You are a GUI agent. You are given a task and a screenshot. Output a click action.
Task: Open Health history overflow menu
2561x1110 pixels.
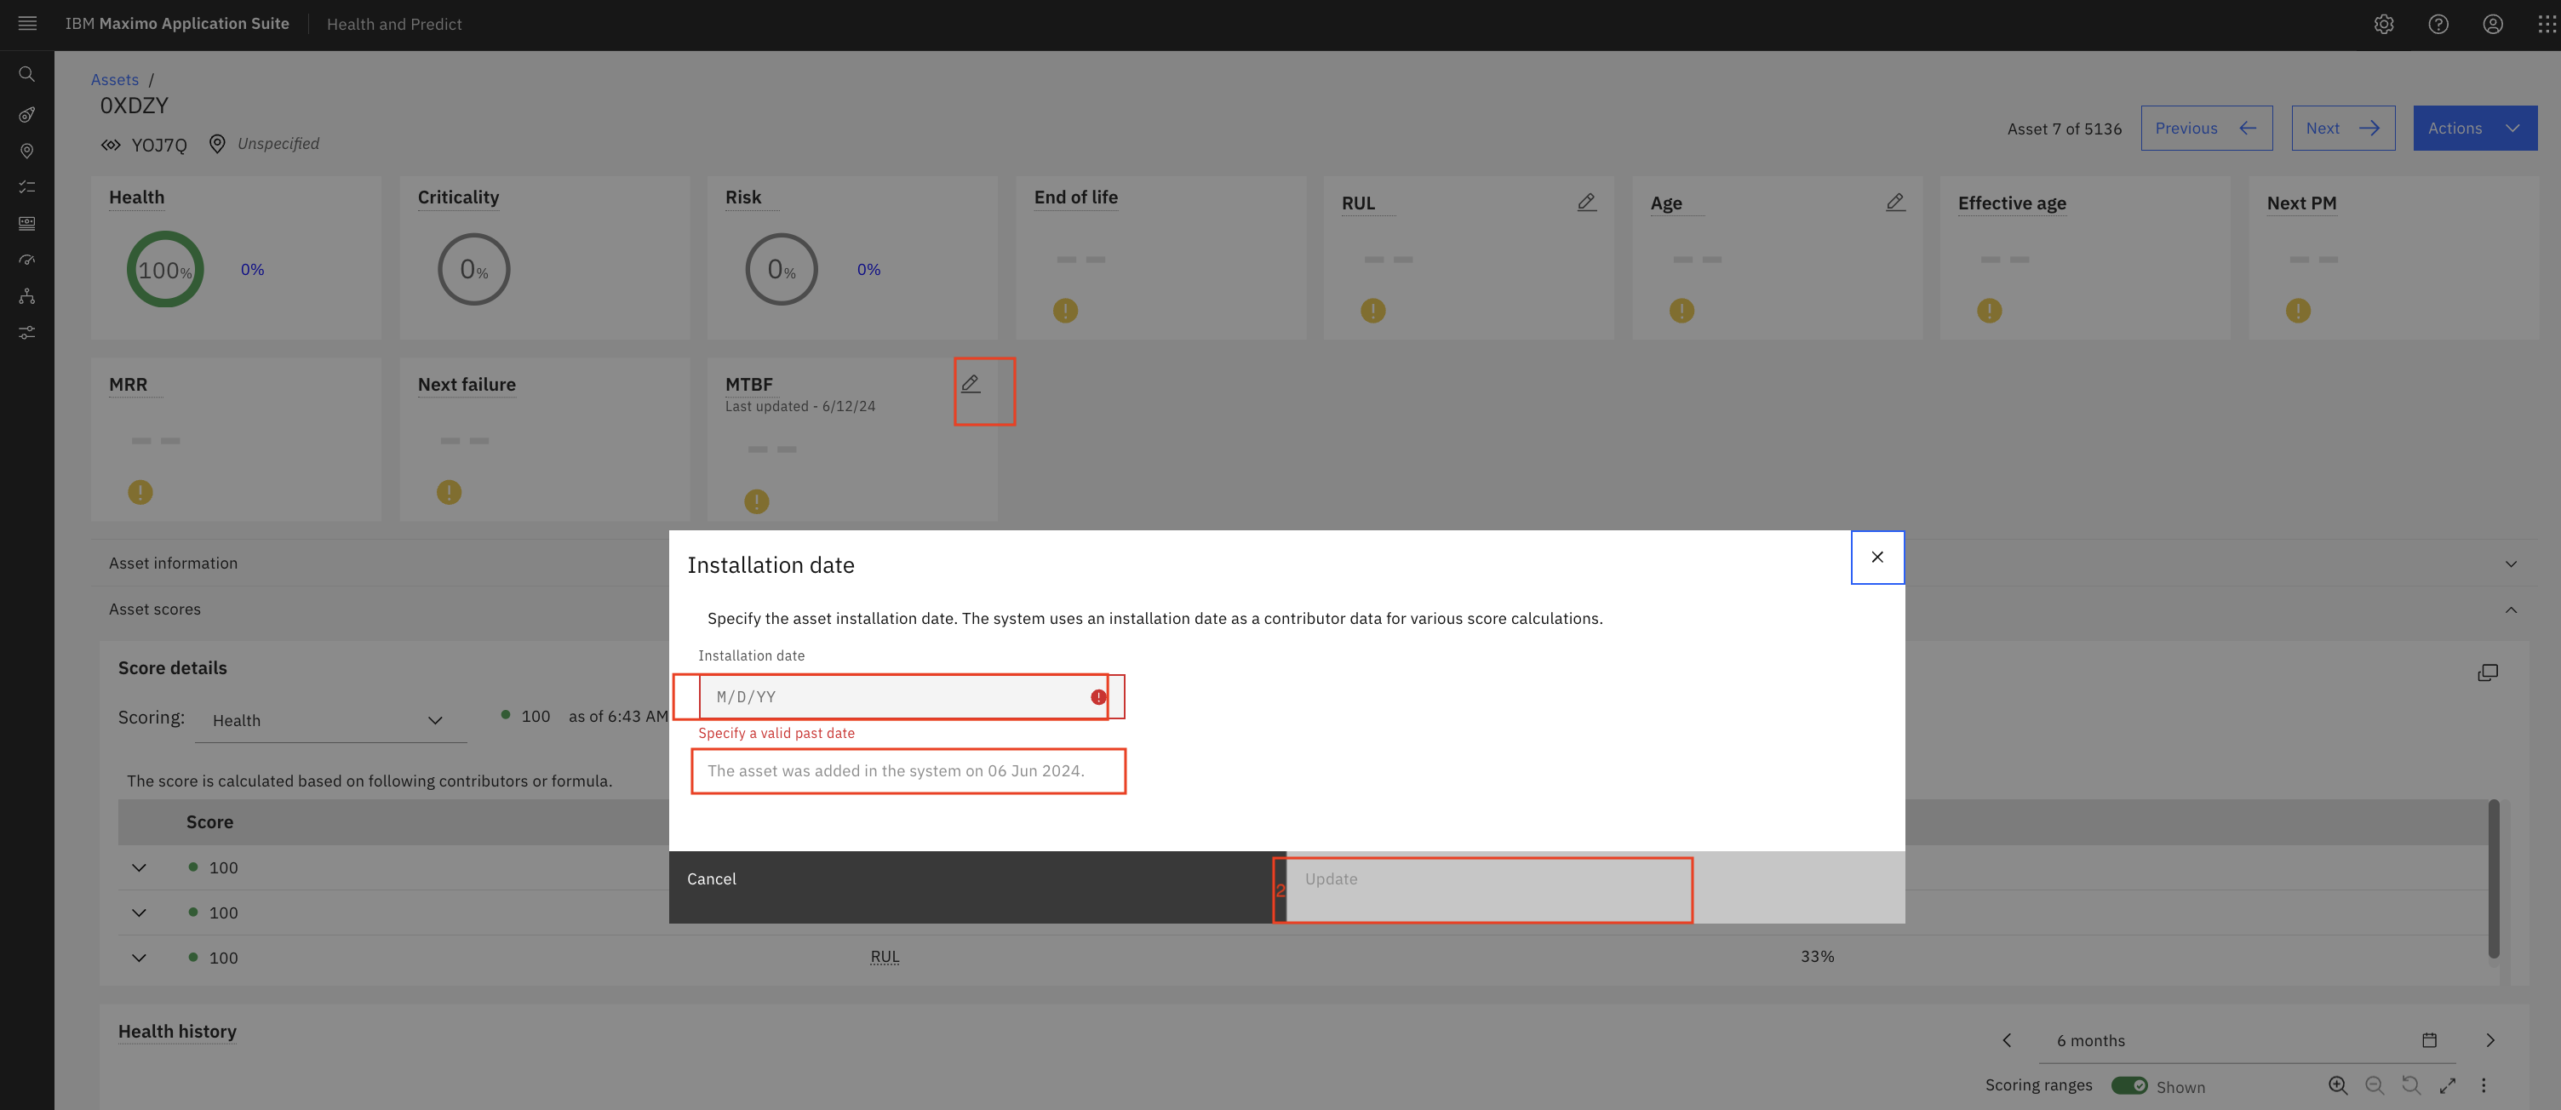point(2484,1085)
